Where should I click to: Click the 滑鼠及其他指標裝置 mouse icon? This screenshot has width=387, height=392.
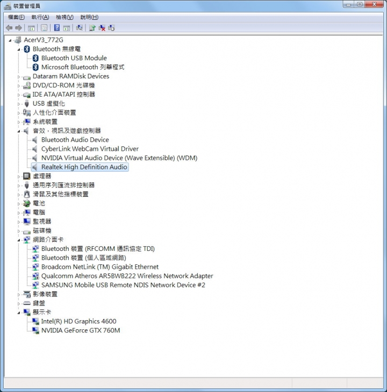tap(26, 194)
